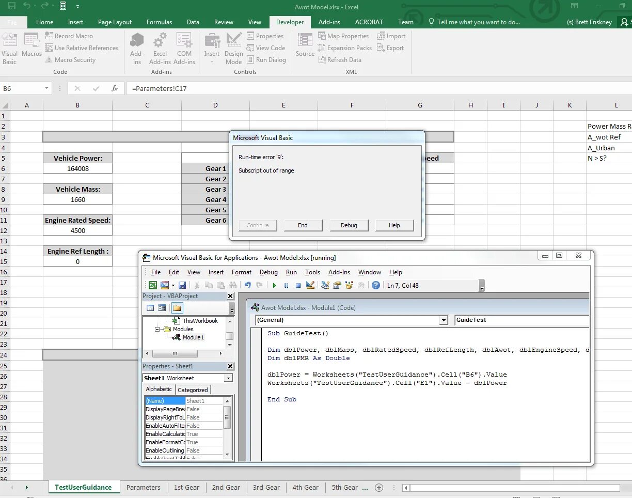Select the 3rd Gear sheet tab
Viewport: 632px width, 498px height.
click(x=266, y=487)
